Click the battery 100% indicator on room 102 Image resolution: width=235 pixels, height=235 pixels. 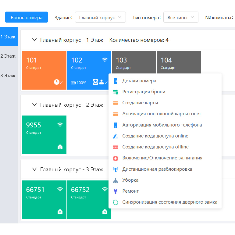[x=79, y=83]
